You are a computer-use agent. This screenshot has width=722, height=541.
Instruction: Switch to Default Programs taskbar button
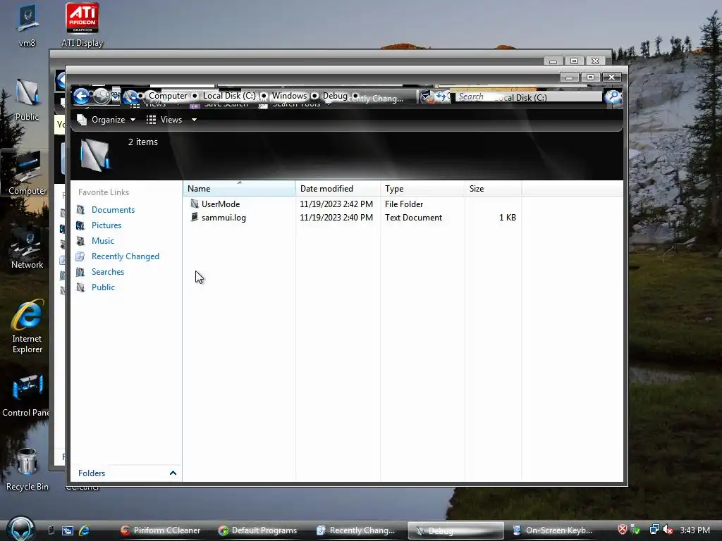[x=258, y=530]
